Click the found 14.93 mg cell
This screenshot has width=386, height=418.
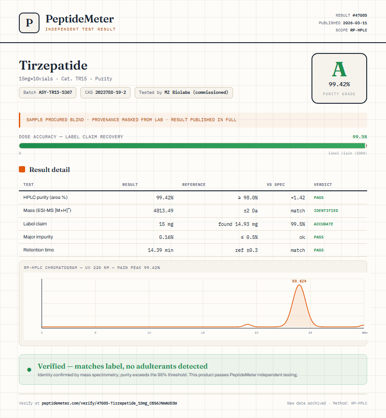tap(238, 224)
